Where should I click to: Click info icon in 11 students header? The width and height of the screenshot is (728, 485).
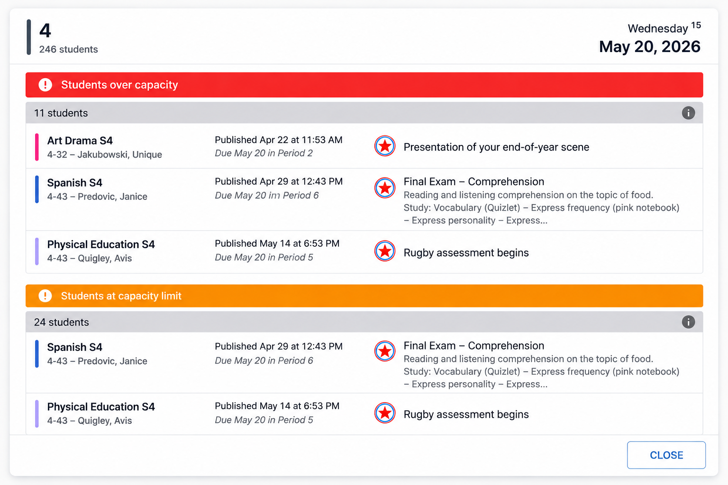click(x=688, y=113)
